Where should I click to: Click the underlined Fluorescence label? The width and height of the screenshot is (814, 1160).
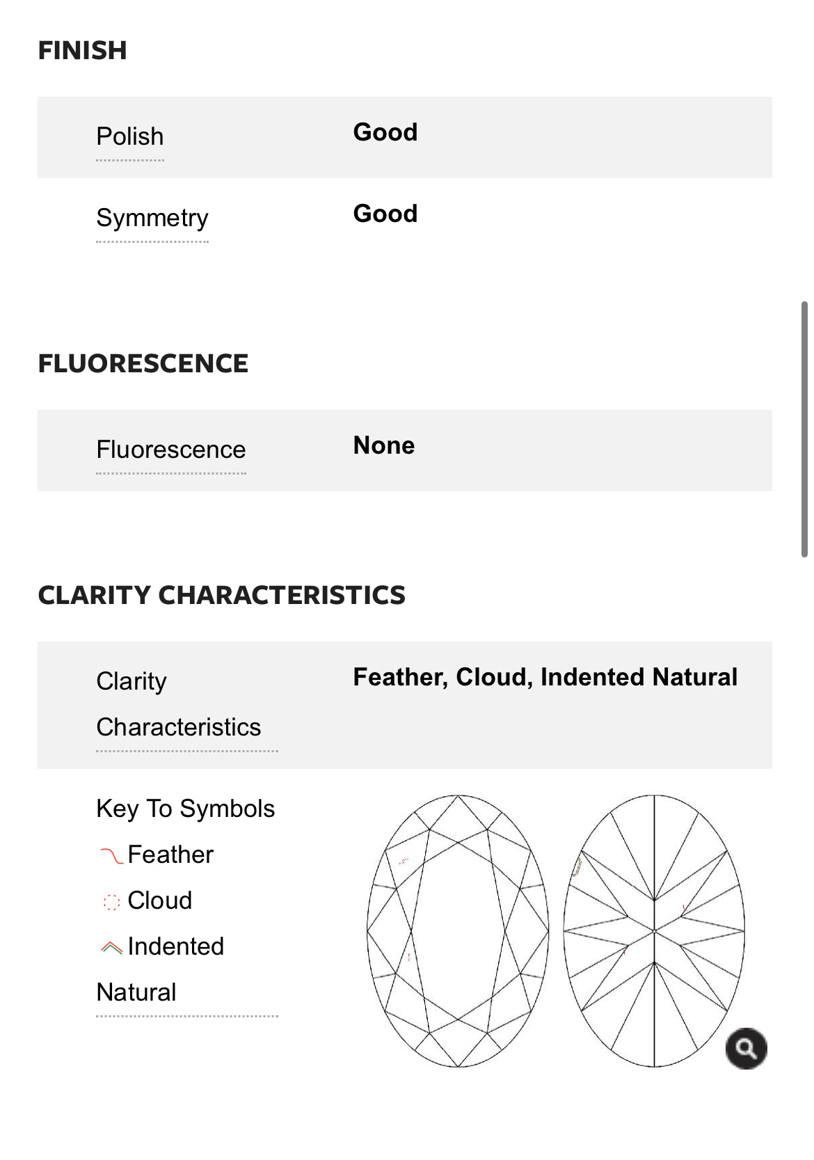click(171, 450)
